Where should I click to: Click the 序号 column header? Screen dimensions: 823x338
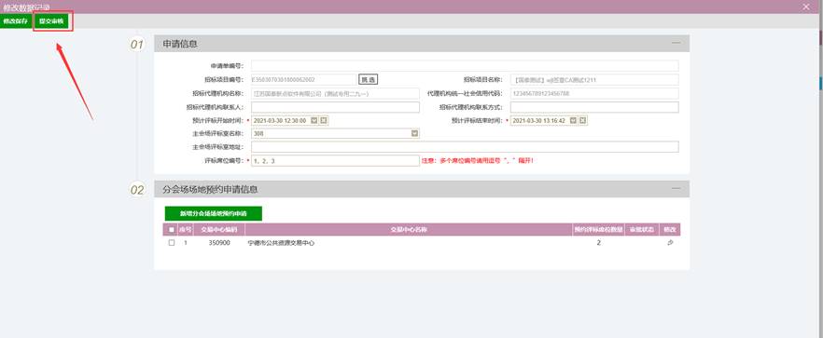coord(186,230)
